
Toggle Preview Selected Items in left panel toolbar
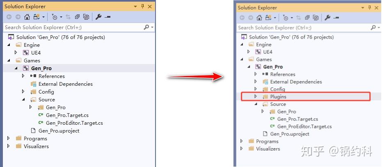click(x=107, y=17)
